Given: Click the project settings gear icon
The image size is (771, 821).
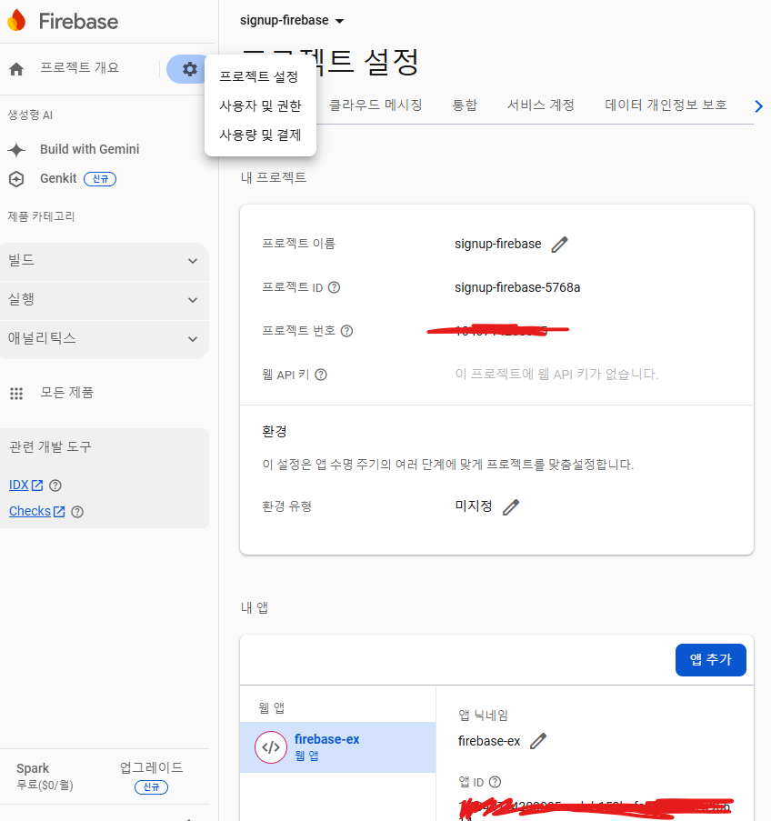Looking at the screenshot, I should [x=188, y=68].
